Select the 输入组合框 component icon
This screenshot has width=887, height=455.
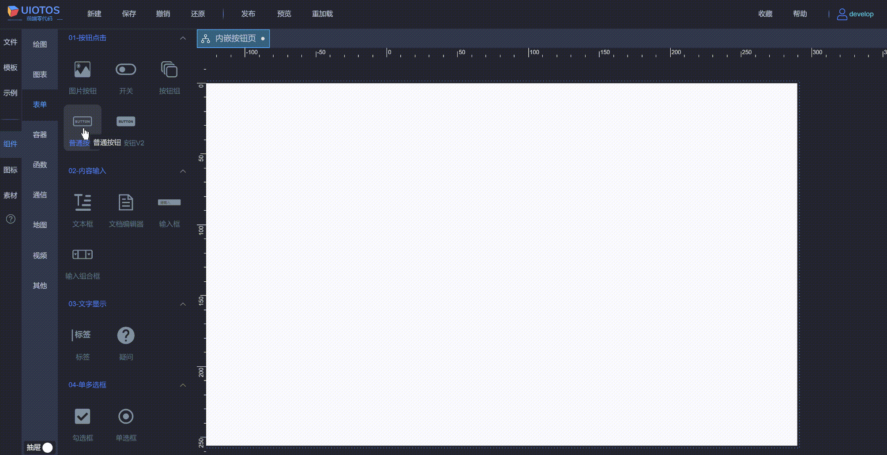point(82,254)
